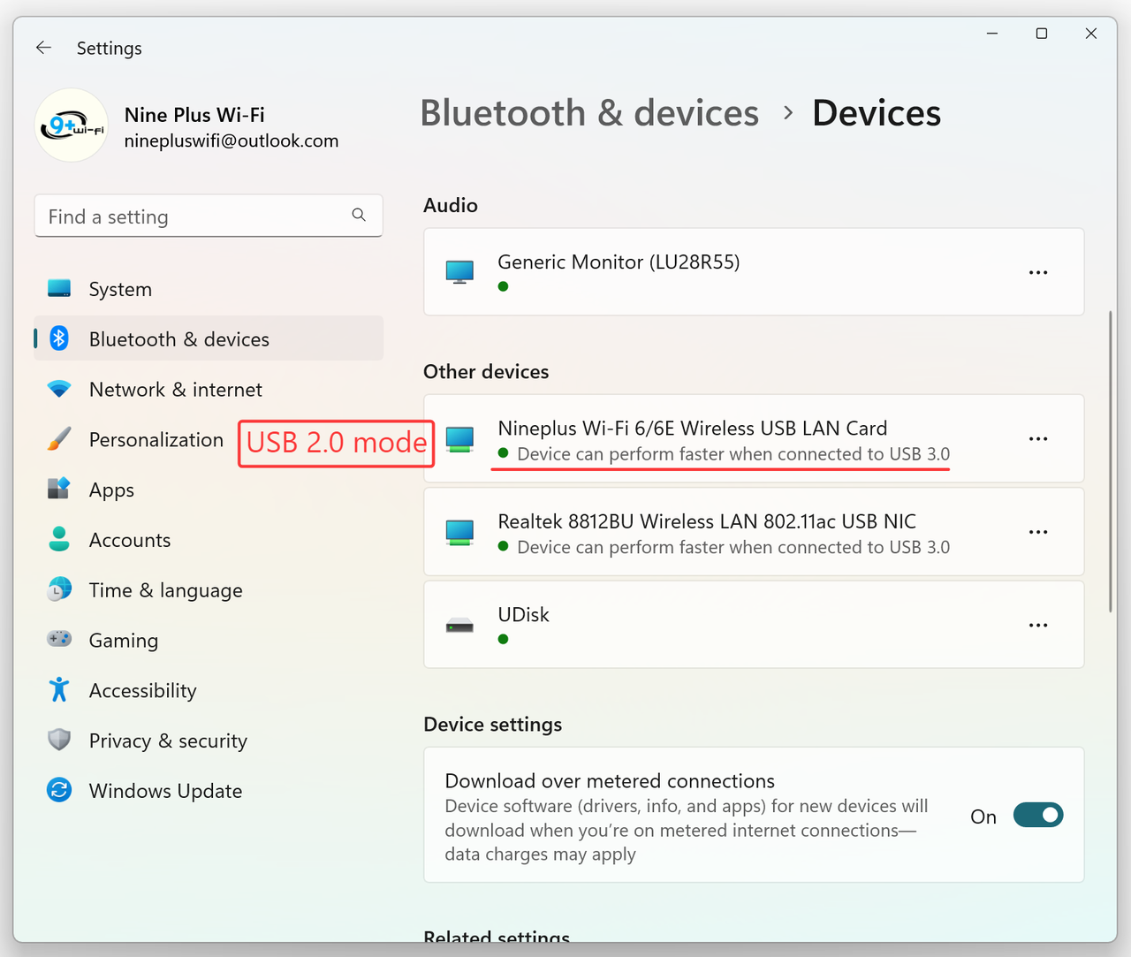Open more options for Generic Monitor
This screenshot has width=1131, height=957.
(1038, 272)
